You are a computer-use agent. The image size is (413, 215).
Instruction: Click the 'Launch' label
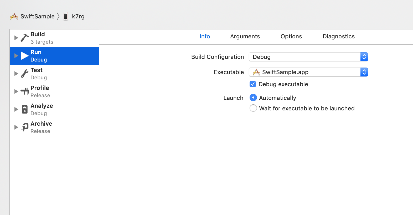[233, 98]
